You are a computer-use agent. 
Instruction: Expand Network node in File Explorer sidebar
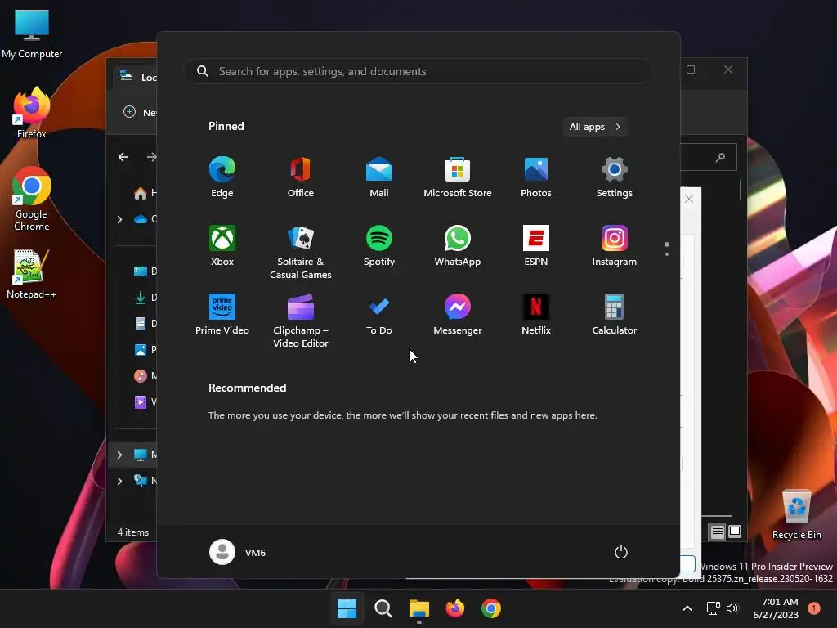pyautogui.click(x=119, y=481)
